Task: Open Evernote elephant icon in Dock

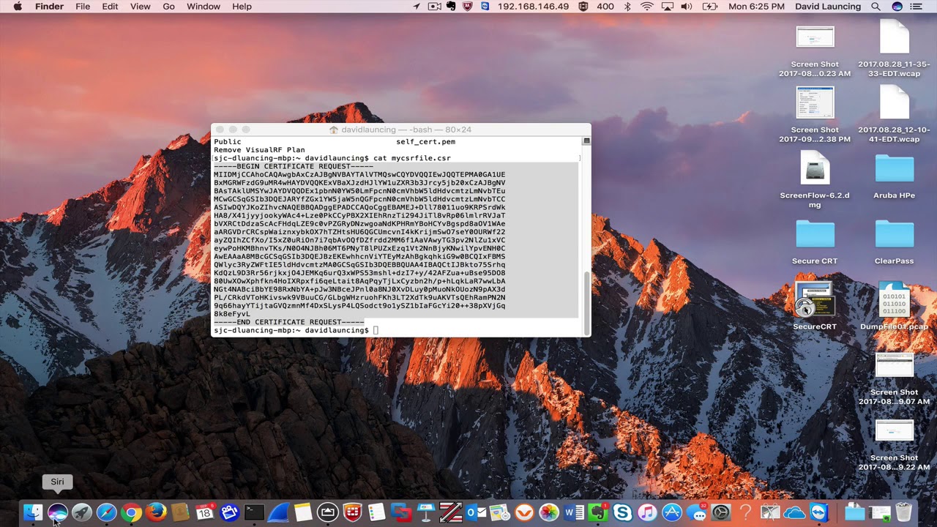Action: pos(598,512)
